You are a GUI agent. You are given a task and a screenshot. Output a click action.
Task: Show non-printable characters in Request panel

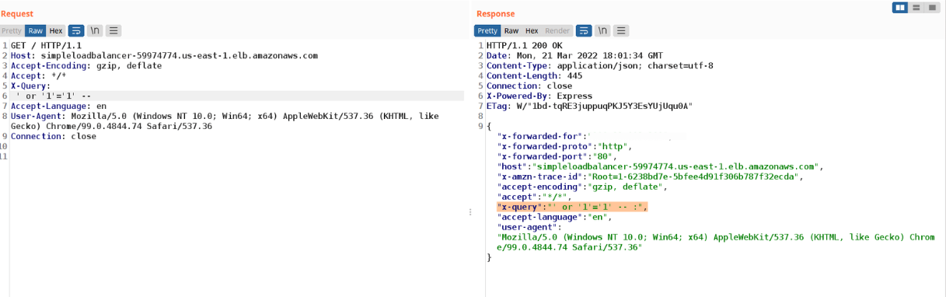click(95, 31)
